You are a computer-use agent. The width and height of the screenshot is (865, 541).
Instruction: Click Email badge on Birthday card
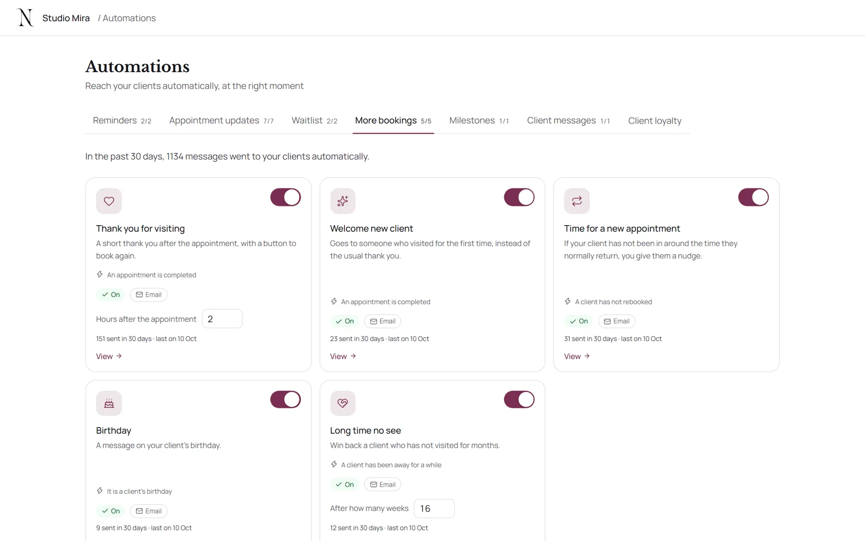[x=148, y=511]
